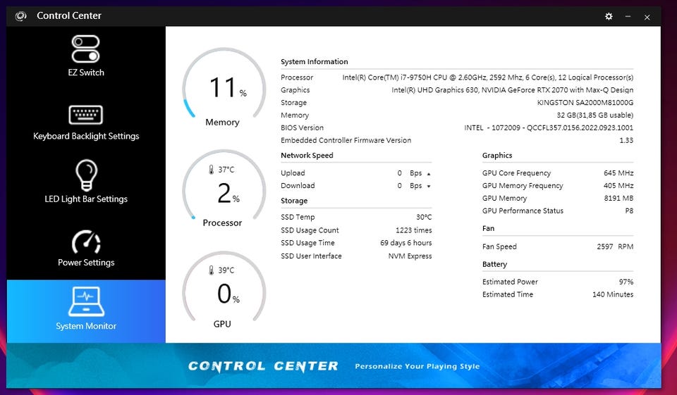Click the CONTROL CENTER banner logo text
This screenshot has width=677, height=395.
[x=263, y=366]
